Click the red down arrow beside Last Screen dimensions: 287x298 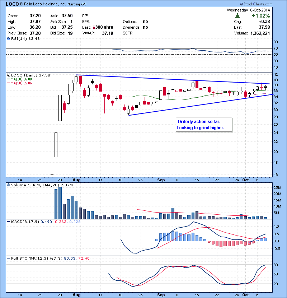[94, 27]
